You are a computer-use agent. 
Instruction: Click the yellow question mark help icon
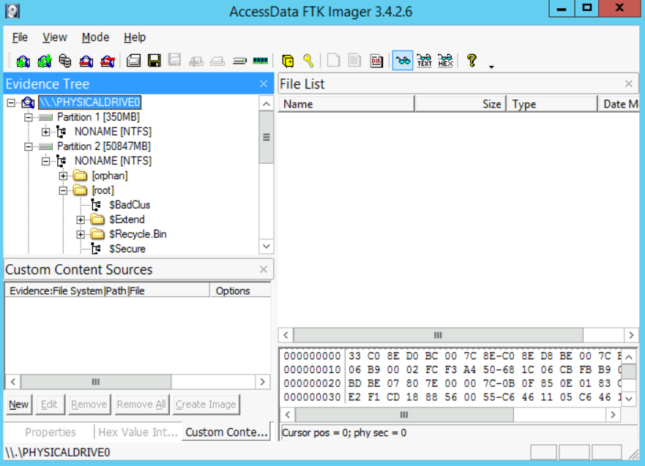(471, 61)
